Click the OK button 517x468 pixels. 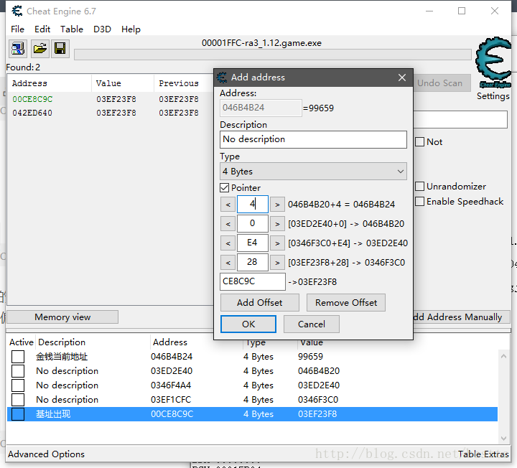point(248,324)
